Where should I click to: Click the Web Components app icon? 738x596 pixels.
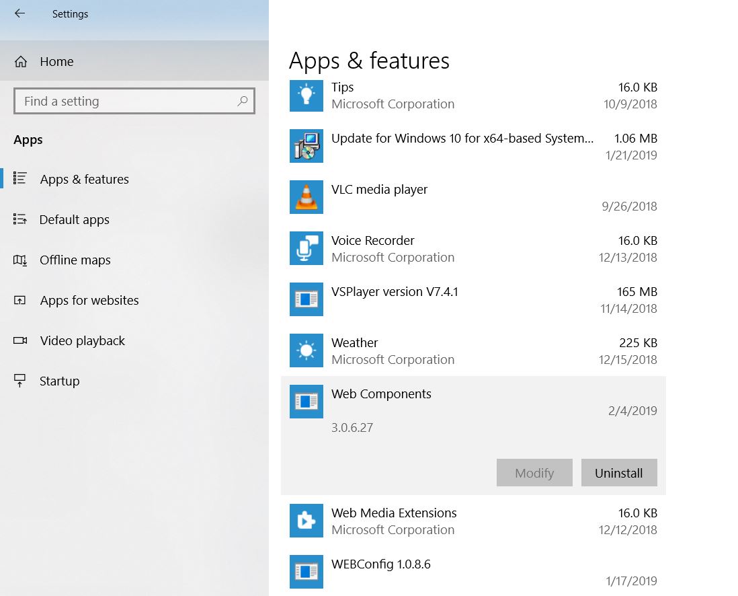[x=306, y=402]
